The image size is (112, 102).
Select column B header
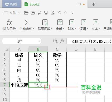coord(38,49)
